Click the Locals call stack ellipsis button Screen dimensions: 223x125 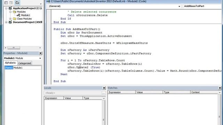point(104,93)
